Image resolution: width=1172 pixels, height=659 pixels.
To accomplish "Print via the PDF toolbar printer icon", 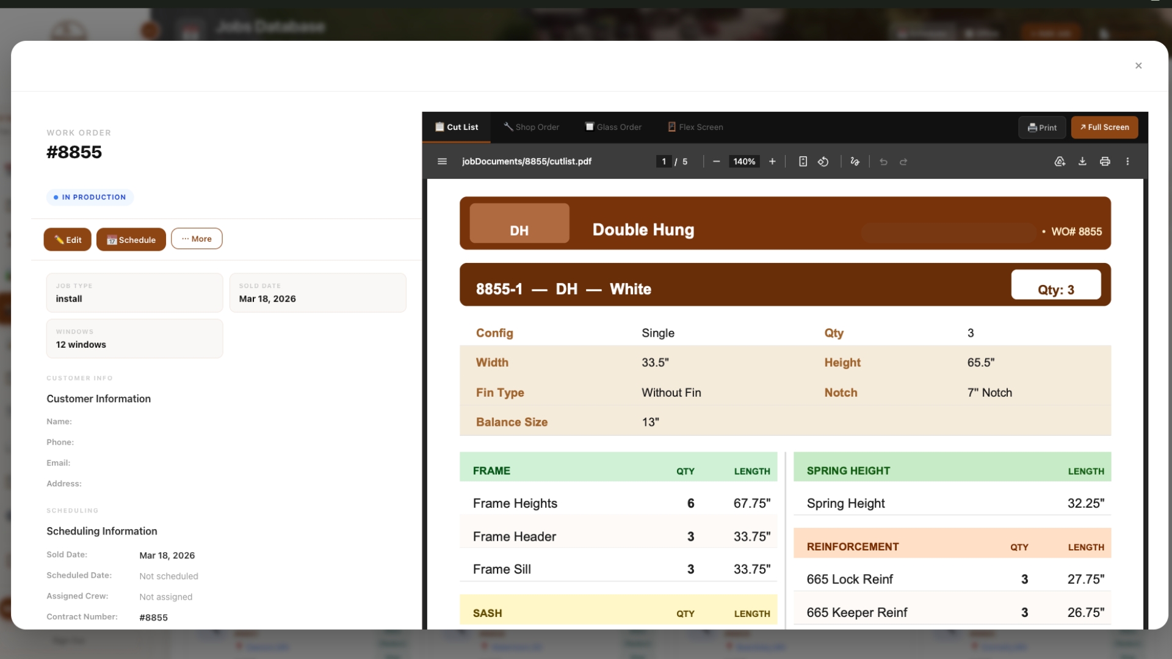I will tap(1105, 162).
